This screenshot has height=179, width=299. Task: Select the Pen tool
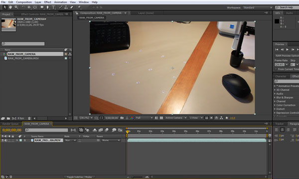click(x=47, y=7)
